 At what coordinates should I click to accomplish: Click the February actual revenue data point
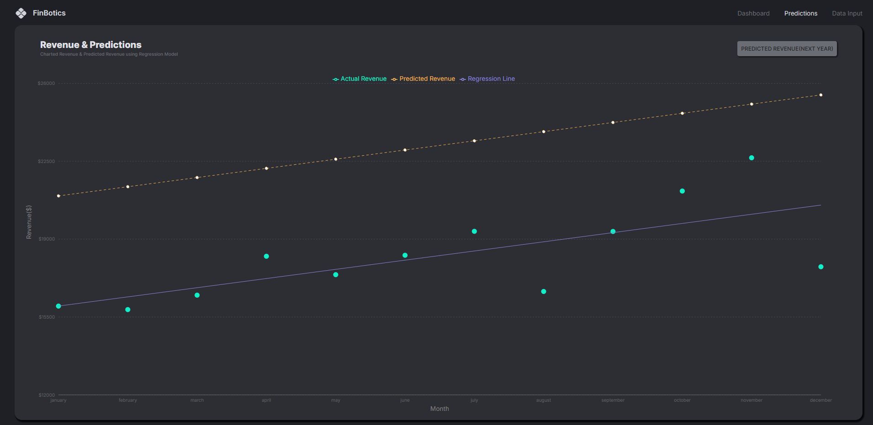[x=128, y=310]
